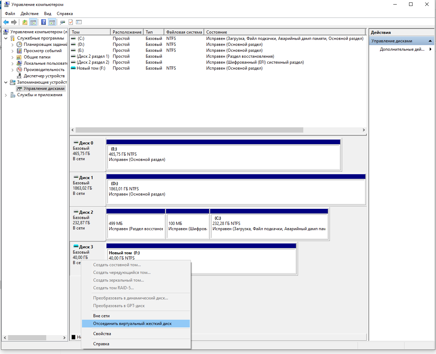436x354 pixels.
Task: Click right arrow of volume list scrollbar
Action: point(364,130)
